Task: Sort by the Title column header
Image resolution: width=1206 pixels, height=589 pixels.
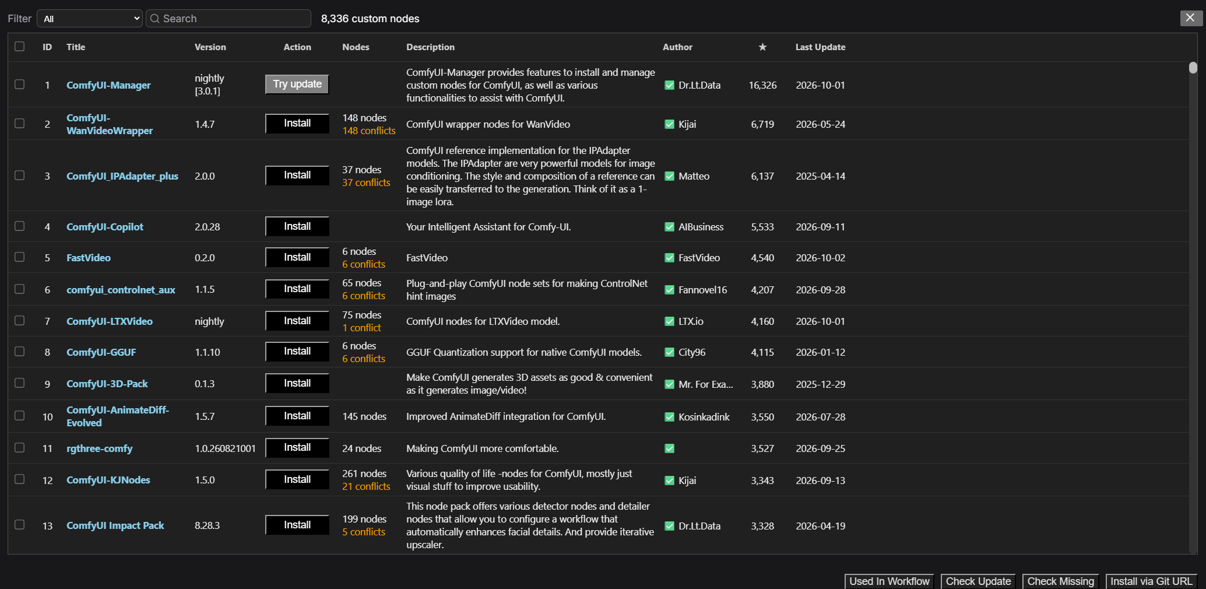Action: pyautogui.click(x=76, y=47)
